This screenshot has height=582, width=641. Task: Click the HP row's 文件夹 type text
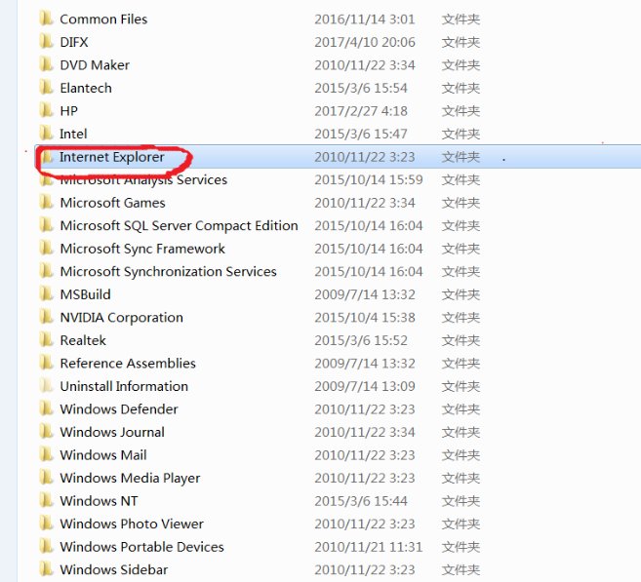pos(461,111)
